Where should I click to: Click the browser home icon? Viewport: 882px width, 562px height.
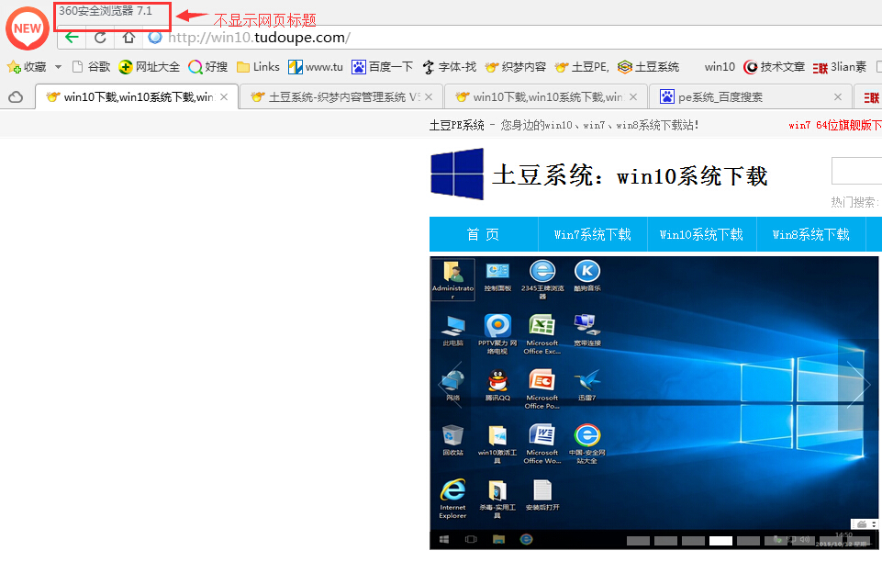(x=128, y=38)
